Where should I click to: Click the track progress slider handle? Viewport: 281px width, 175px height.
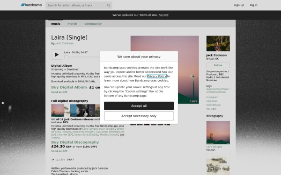pos(67,57)
